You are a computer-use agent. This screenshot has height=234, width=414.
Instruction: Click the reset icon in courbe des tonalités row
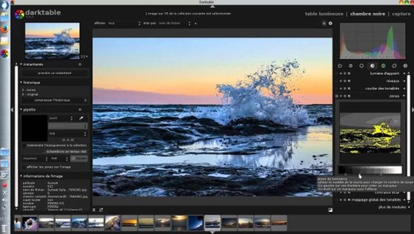pyautogui.click(x=345, y=89)
